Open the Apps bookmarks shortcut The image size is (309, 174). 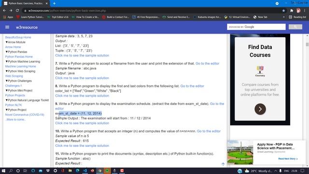[8, 17]
